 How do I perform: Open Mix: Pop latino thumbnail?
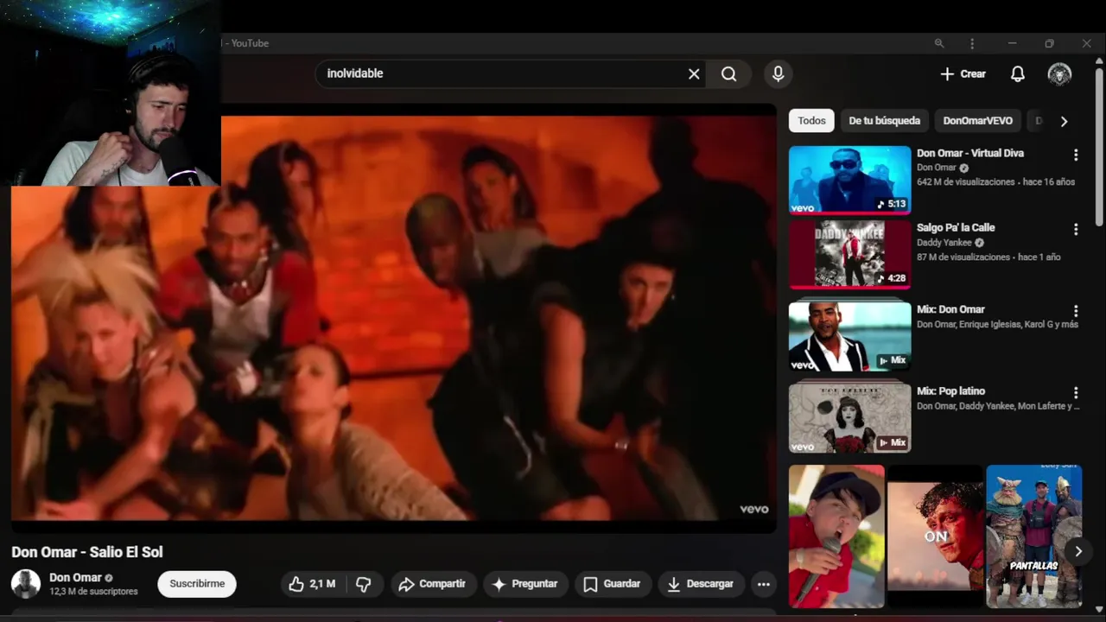point(850,418)
